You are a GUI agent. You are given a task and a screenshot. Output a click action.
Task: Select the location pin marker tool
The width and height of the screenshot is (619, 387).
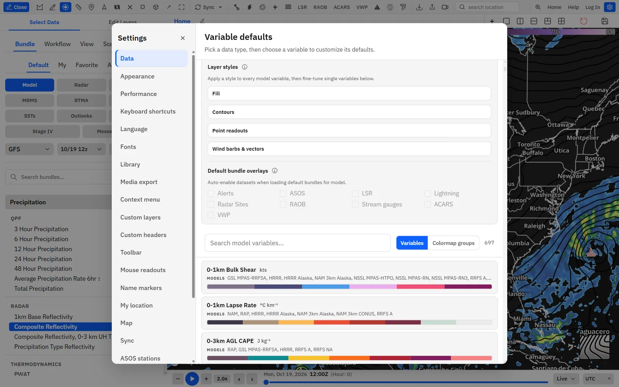(x=91, y=7)
